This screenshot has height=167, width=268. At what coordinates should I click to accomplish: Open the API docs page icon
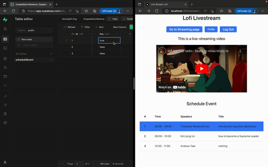tap(5, 114)
